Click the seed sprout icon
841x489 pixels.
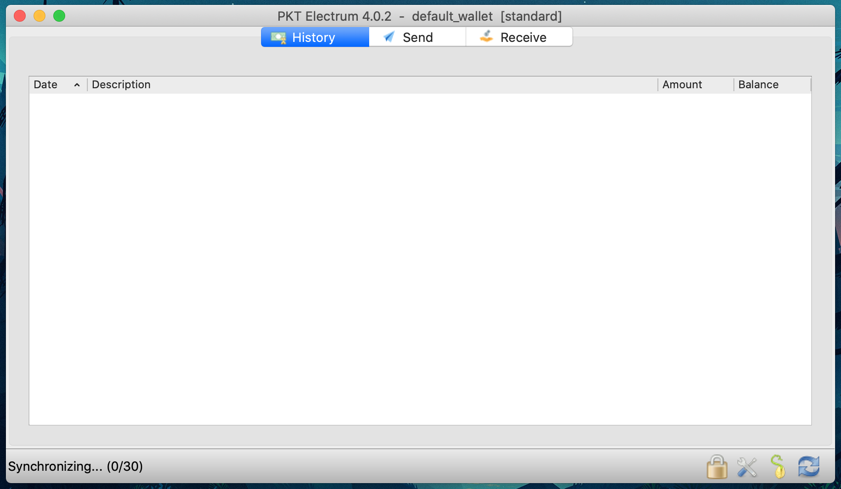click(x=778, y=467)
